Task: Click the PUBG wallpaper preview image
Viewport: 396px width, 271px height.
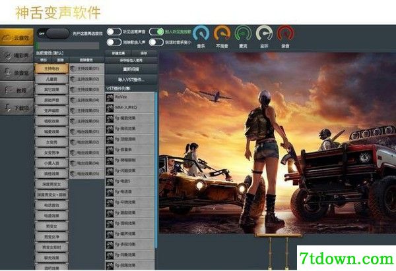Action: 277,143
